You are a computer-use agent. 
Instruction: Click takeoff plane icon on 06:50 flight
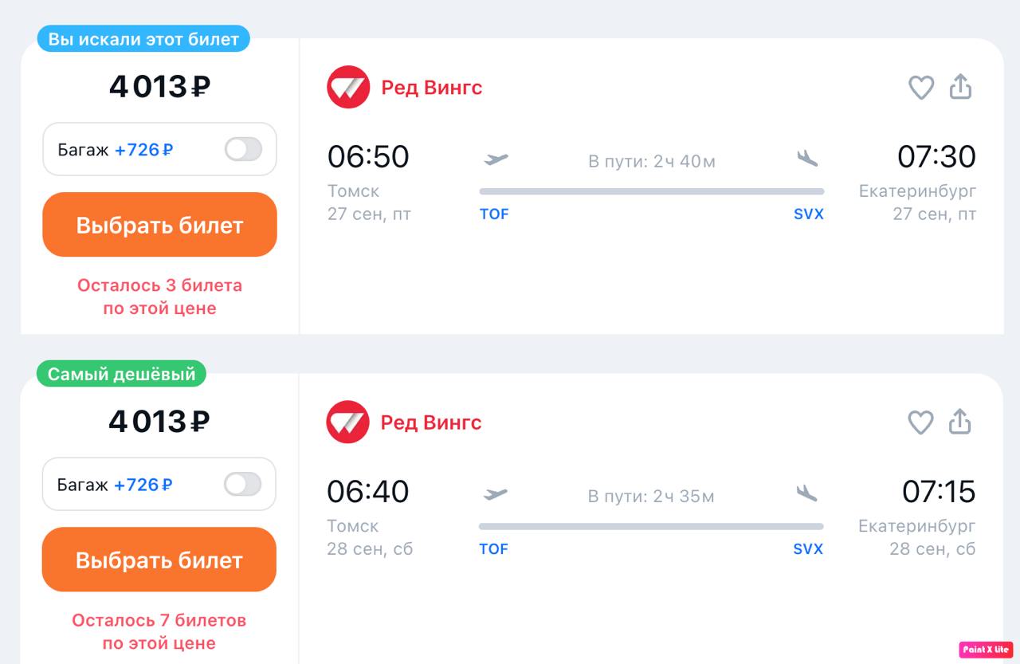tap(496, 159)
